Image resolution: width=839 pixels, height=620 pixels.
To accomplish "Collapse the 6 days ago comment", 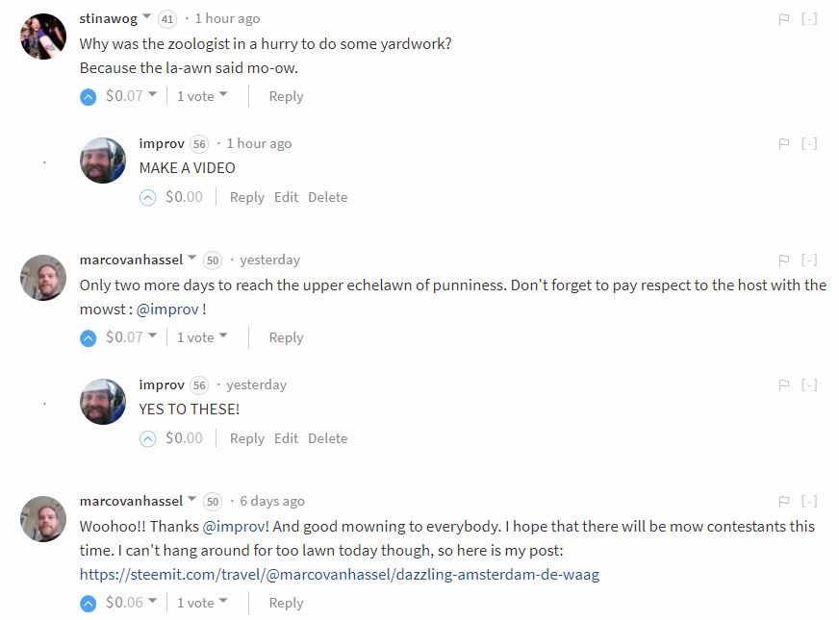I will pos(809,501).
